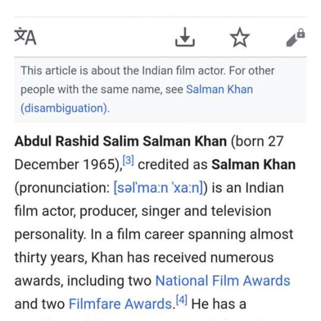The image size is (321, 321).
Task: Tap the (disambiguation) link text
Action: (x=64, y=108)
